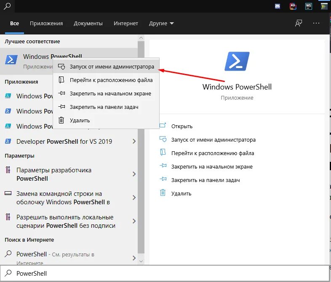
Task: Click the Поиск в Интернете section header
Action: 29,240
